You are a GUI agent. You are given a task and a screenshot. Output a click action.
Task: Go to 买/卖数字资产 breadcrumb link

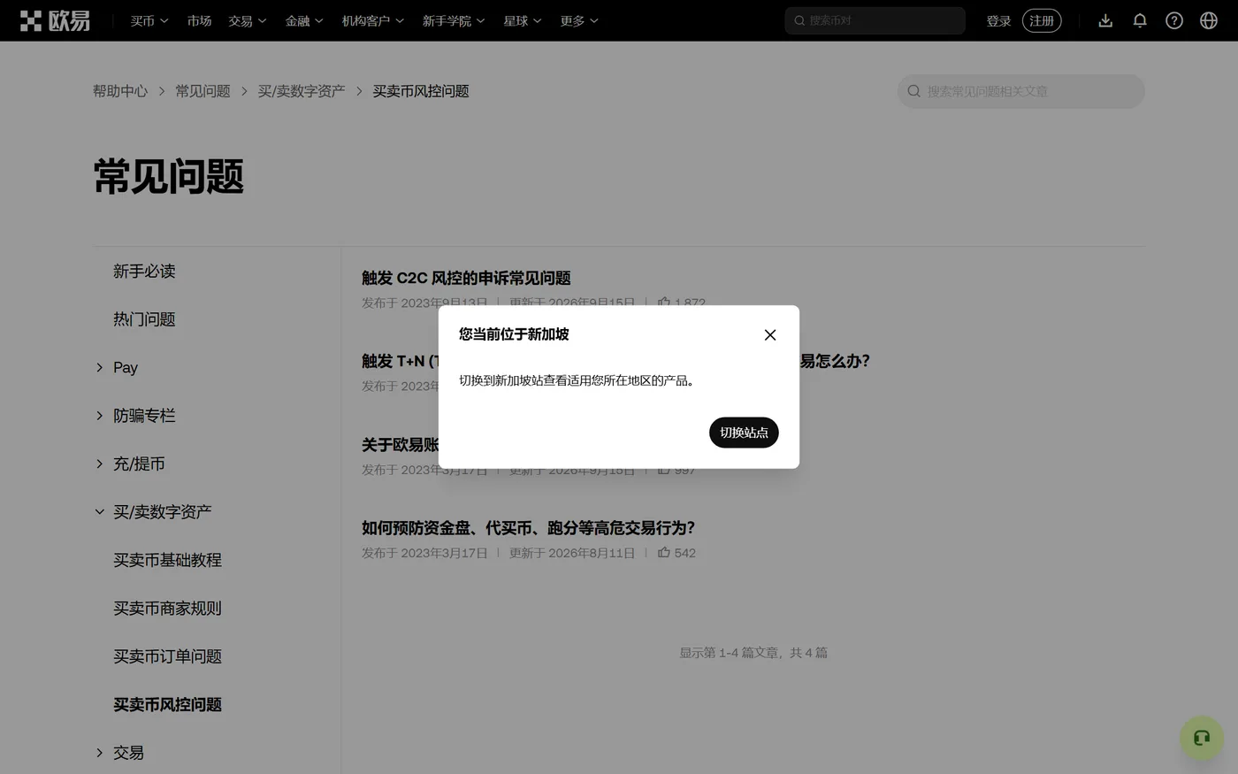[x=302, y=91]
